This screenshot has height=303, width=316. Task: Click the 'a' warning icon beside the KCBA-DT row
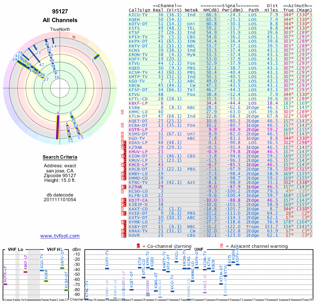click(122, 125)
